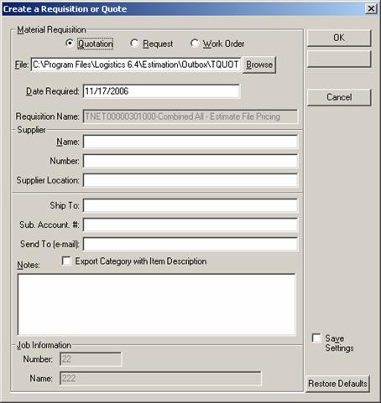
Task: Close the Create a Requisition dialog
Action: tap(371, 8)
